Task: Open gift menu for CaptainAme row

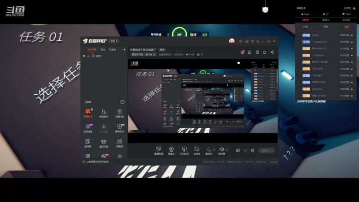Action: point(352,42)
